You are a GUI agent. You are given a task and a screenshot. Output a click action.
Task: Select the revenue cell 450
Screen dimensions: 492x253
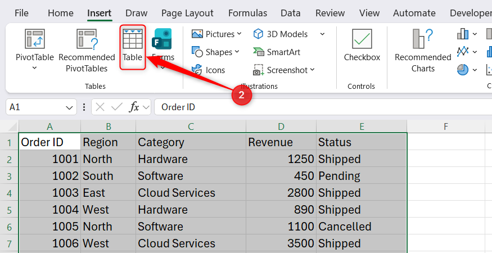(x=281, y=176)
